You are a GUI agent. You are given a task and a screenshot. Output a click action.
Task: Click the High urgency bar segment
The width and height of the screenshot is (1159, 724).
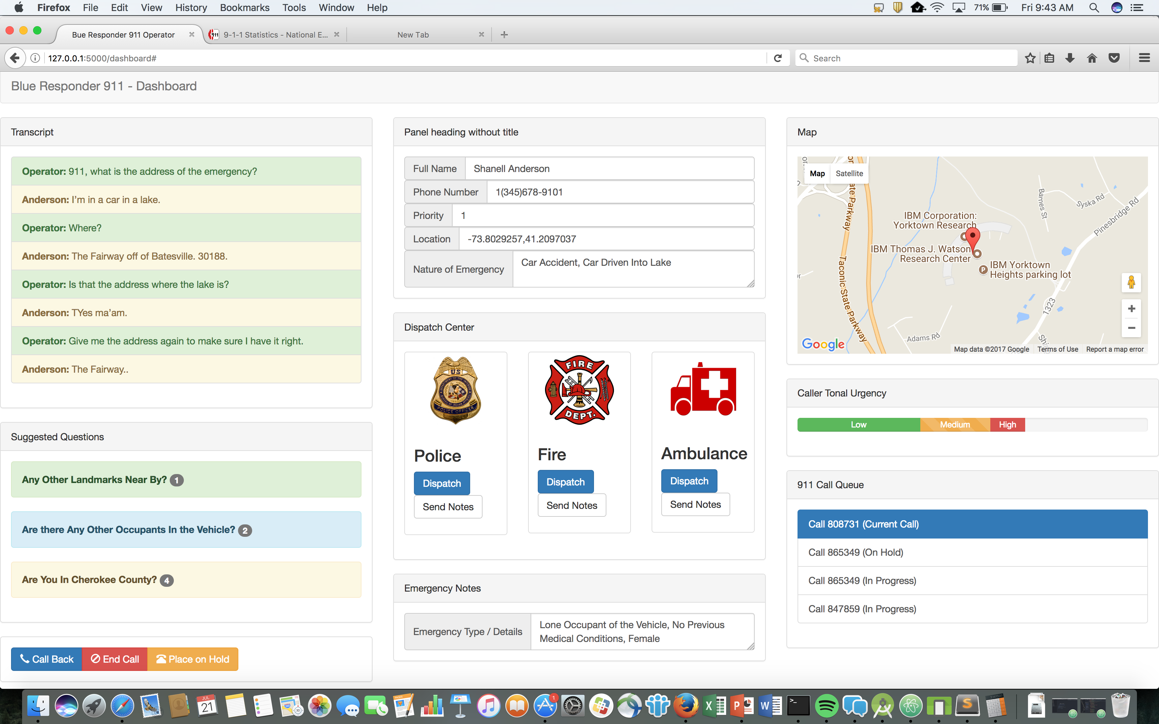tap(1007, 425)
